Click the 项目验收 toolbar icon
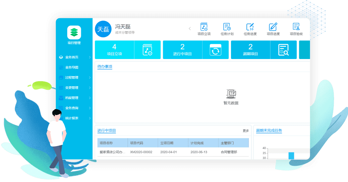This screenshot has width=348, height=182. 296,27
